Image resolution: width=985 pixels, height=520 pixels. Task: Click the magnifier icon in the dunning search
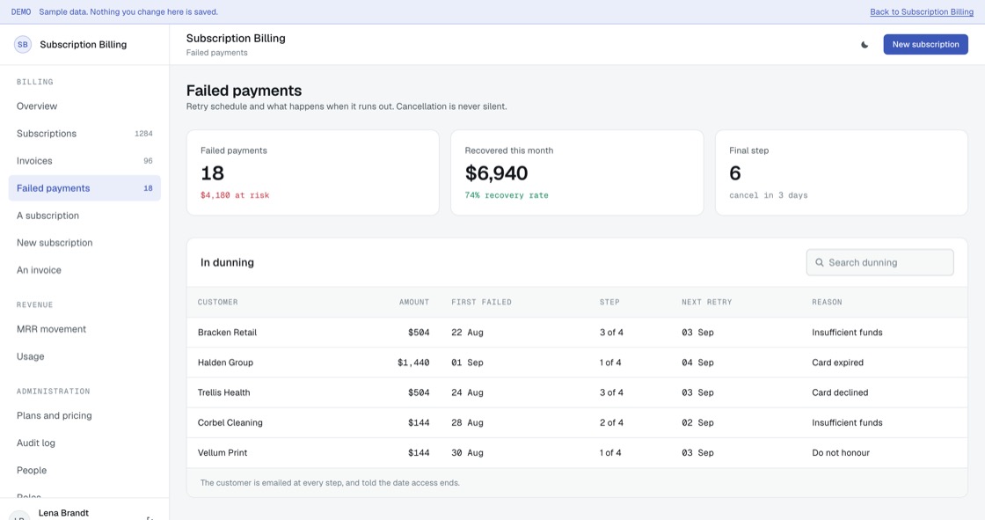point(819,263)
